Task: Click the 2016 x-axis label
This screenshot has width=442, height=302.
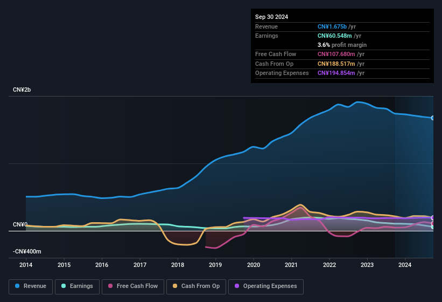Action: [x=102, y=265]
